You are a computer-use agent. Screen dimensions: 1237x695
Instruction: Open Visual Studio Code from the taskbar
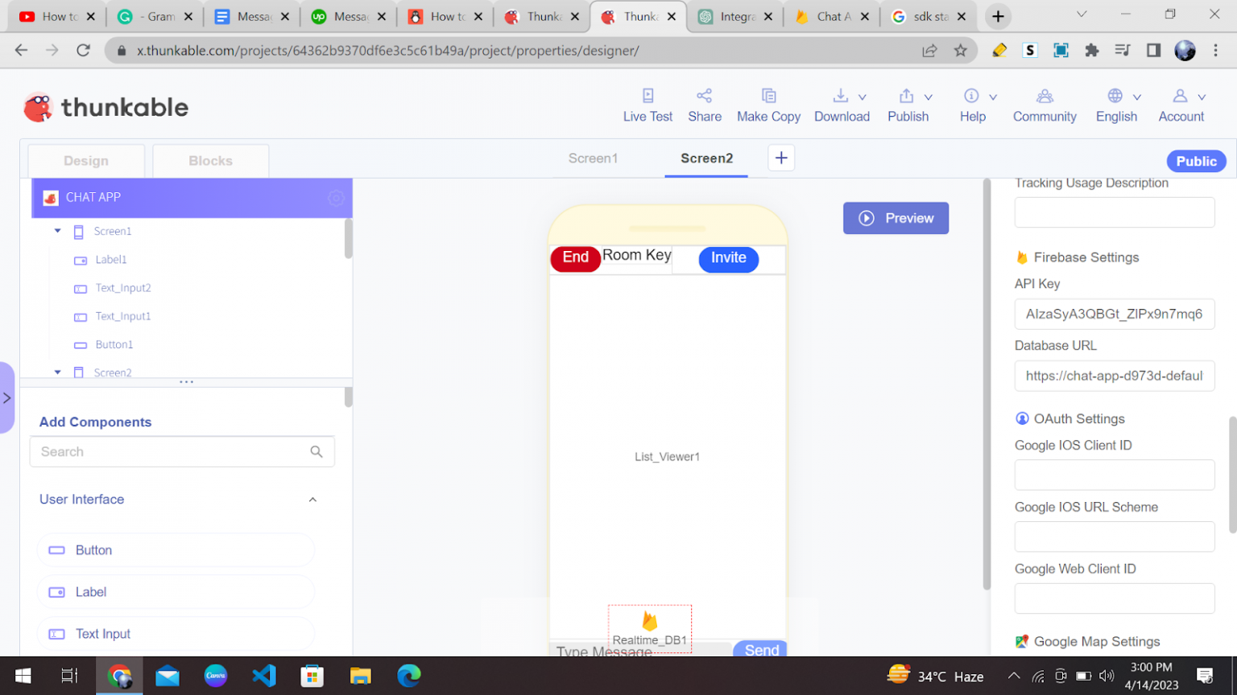(x=264, y=676)
